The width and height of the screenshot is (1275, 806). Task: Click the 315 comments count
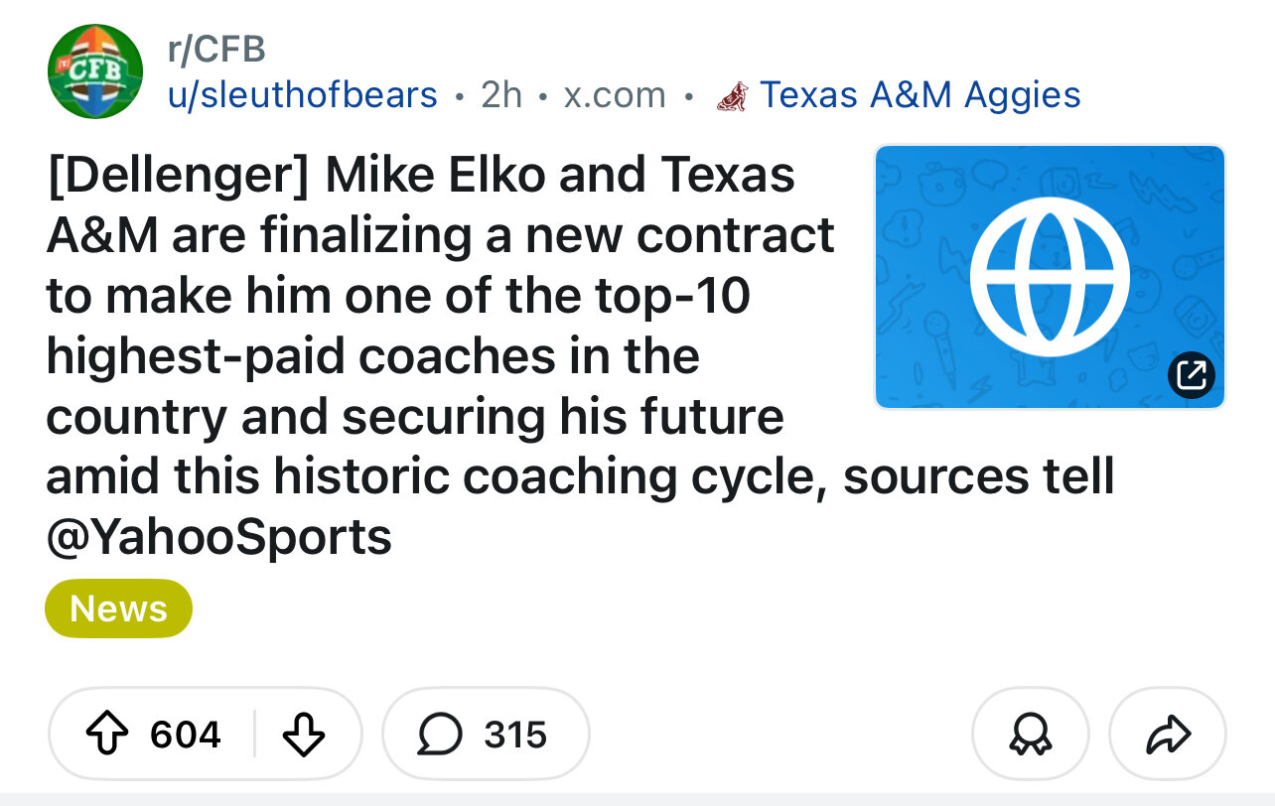click(x=515, y=736)
